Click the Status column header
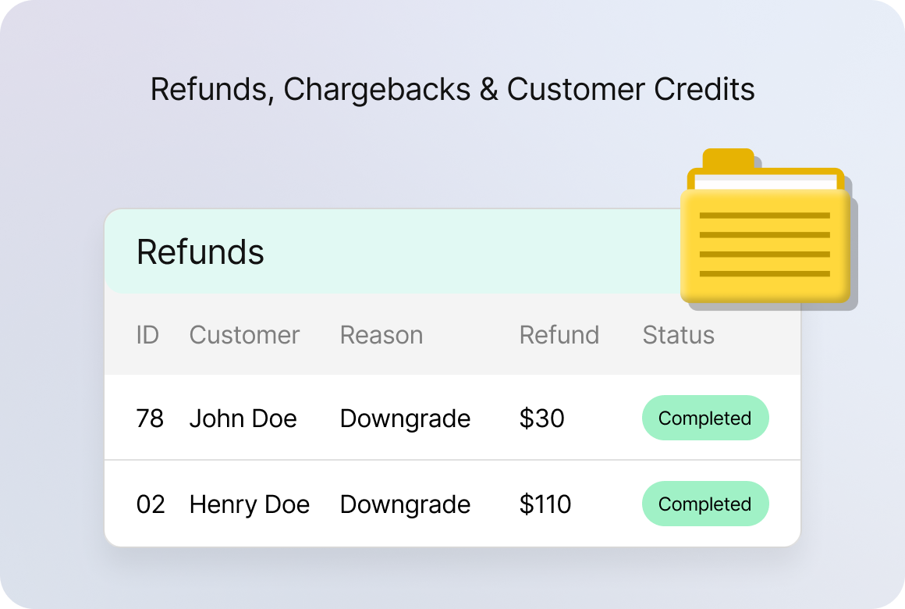 [678, 335]
